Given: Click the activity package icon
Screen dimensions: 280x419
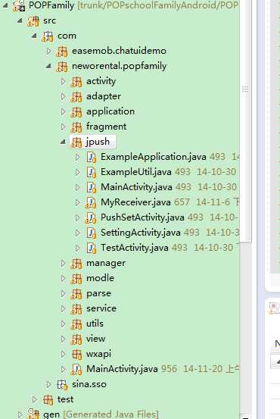Looking at the screenshot, I should 76,82.
